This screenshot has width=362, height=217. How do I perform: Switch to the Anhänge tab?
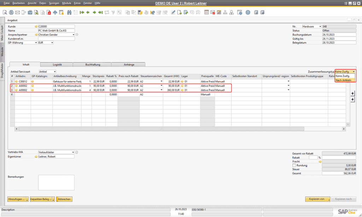129,65
